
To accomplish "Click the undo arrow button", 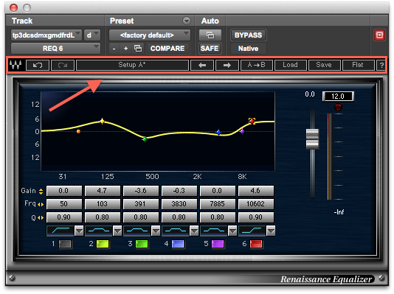I will coord(38,66).
